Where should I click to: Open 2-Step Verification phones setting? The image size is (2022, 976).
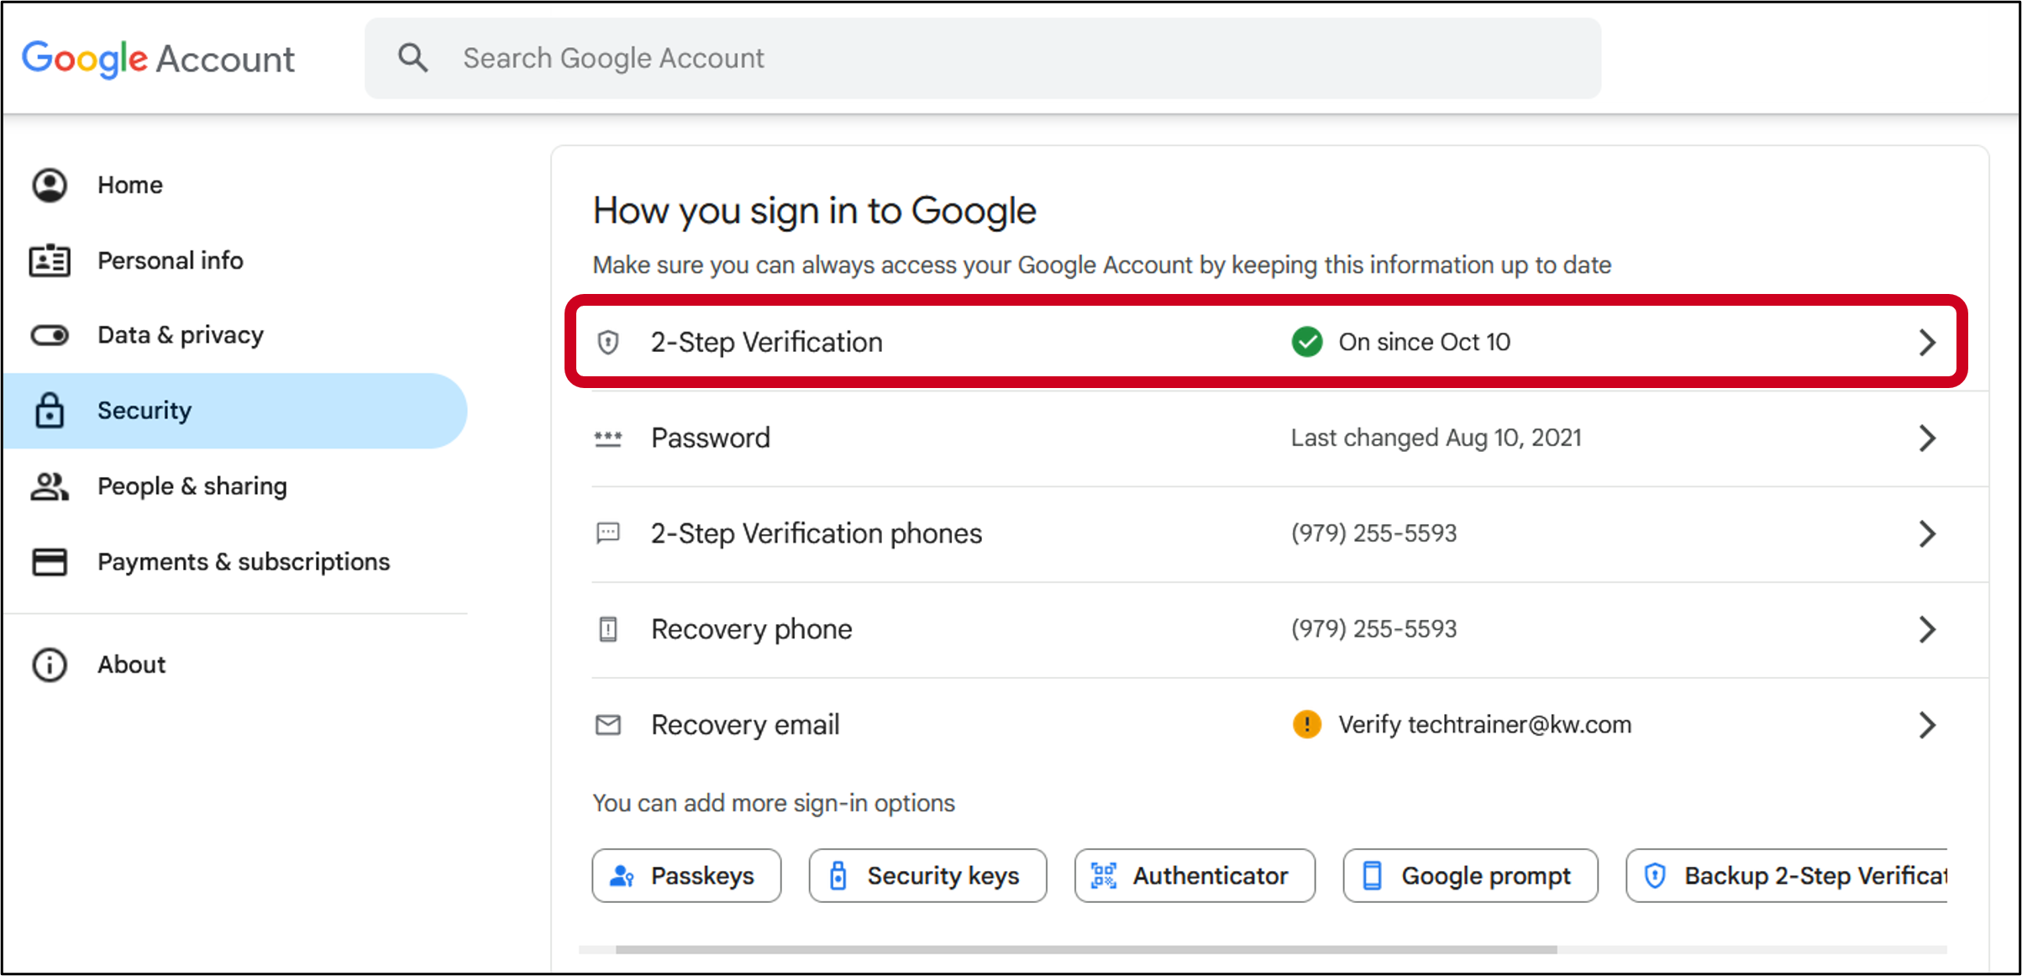coord(1290,533)
